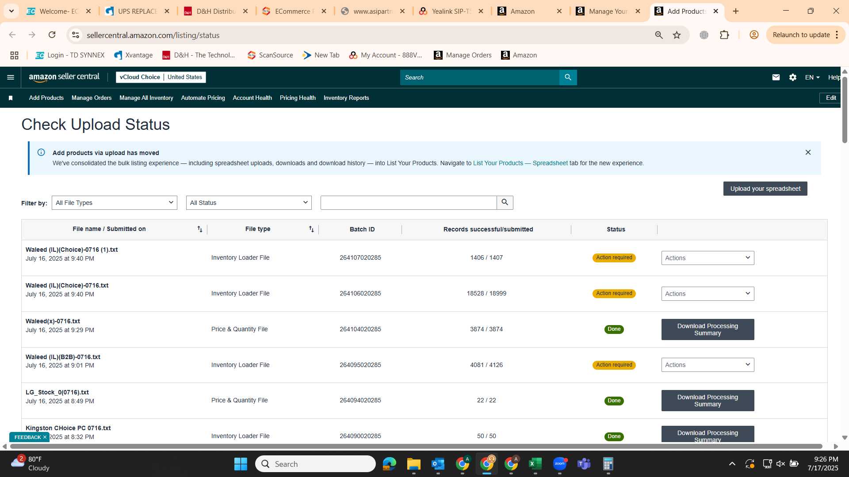
Task: Dismiss the info banner with X
Action: coord(808,152)
